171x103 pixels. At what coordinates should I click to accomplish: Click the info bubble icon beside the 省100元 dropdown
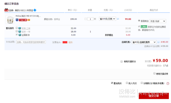(118, 19)
